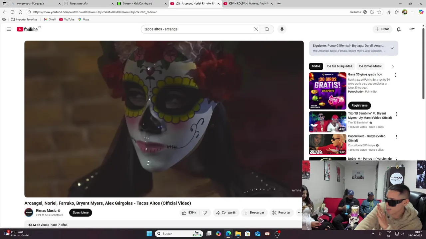Open the Edge settings ellipsis menu
Screen dimensions: 426x239
pyautogui.click(x=413, y=12)
